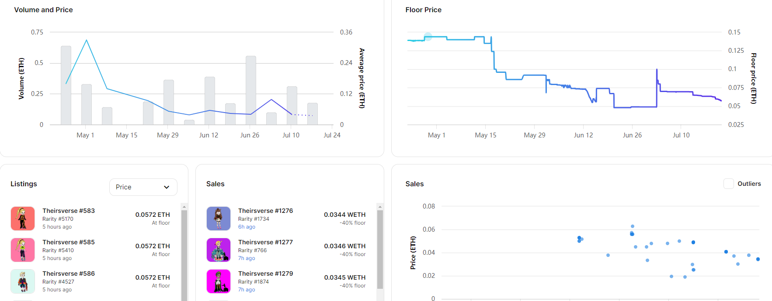Screen dimensions: 772x301
Task: Open Theirsverse #583 listing thumbnail
Action: pyautogui.click(x=23, y=219)
